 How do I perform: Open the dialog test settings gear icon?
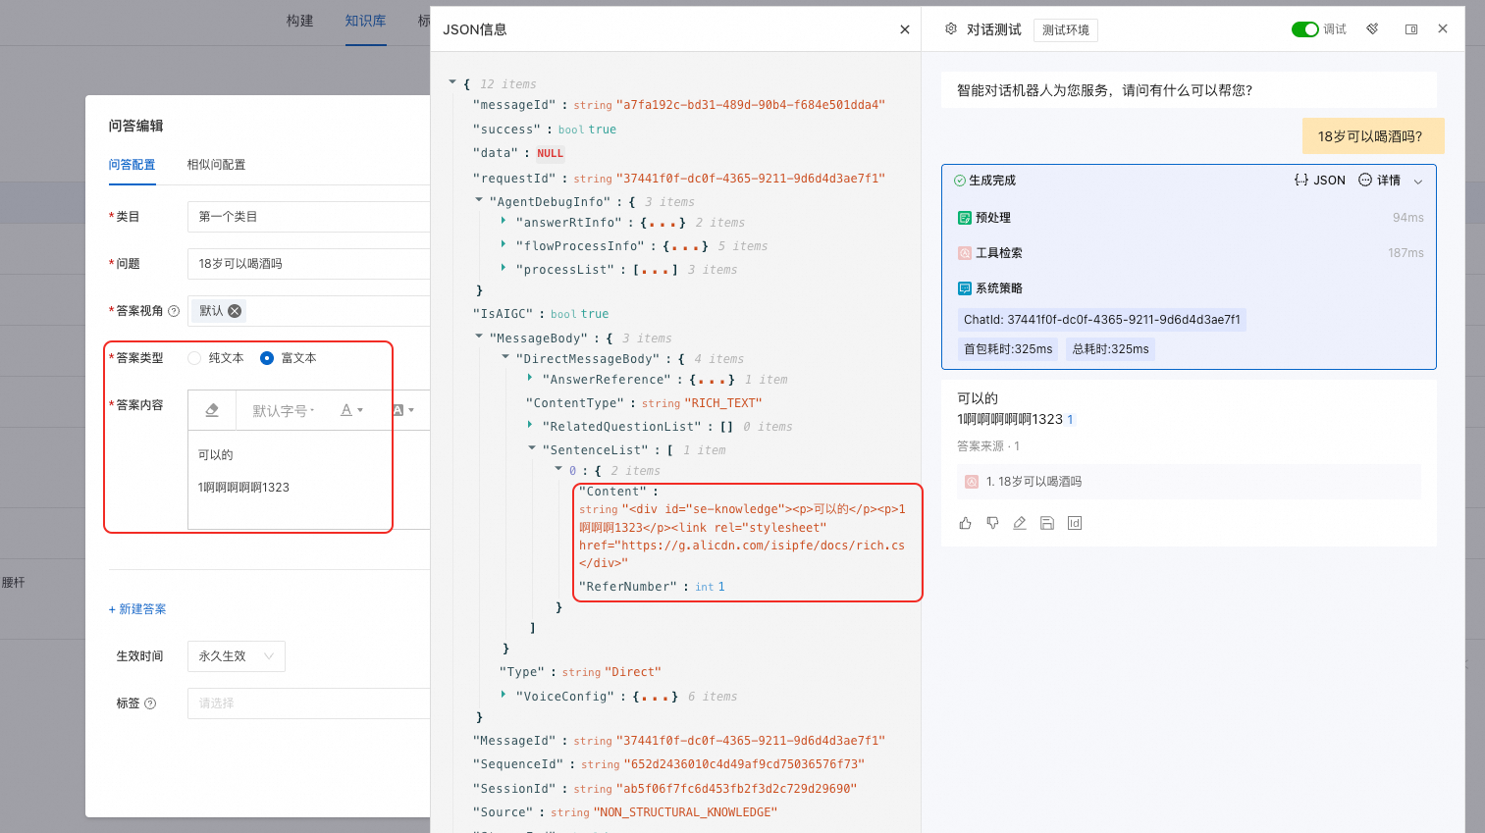point(951,29)
